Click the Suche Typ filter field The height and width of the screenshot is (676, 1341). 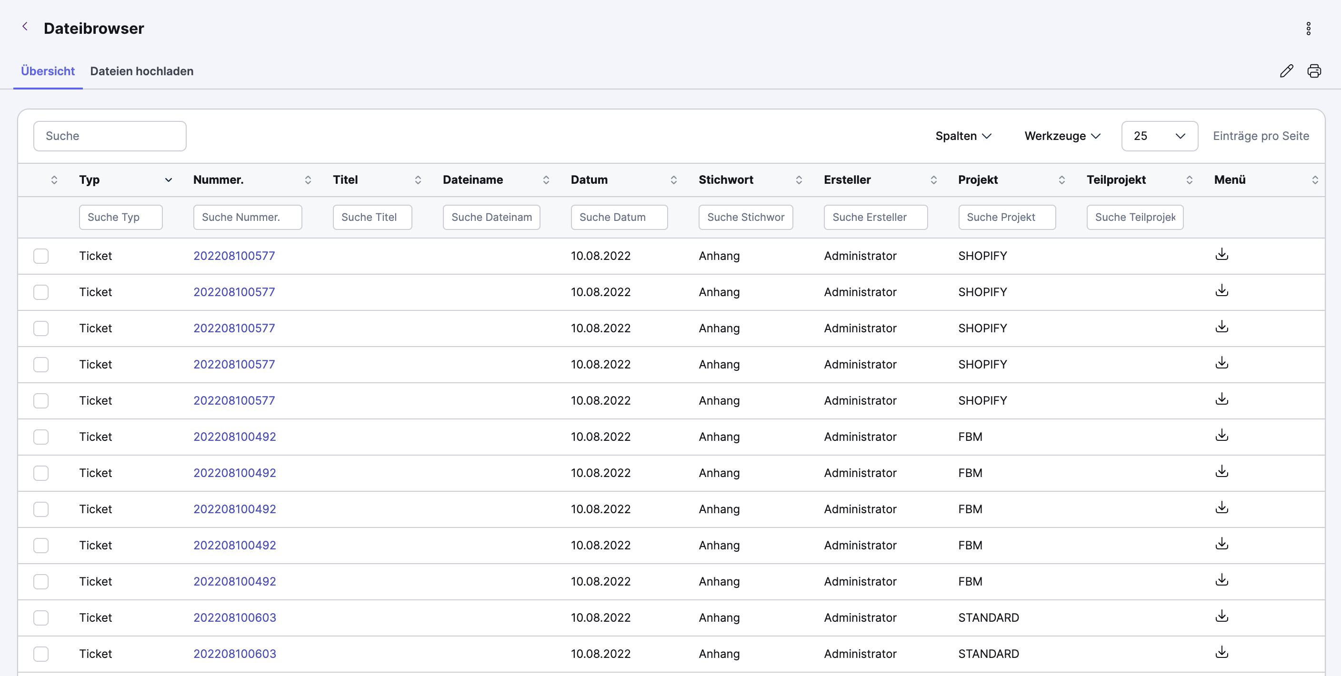[121, 218]
